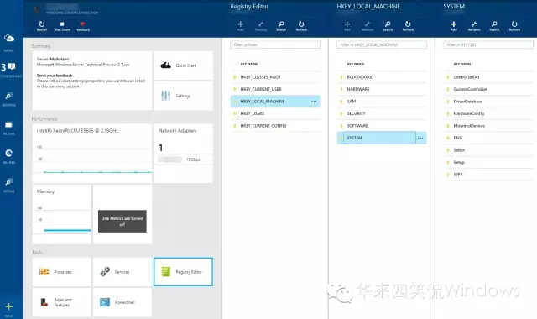537x319 pixels.
Task: Click Search in the SYSTEM blade
Action: (494, 26)
